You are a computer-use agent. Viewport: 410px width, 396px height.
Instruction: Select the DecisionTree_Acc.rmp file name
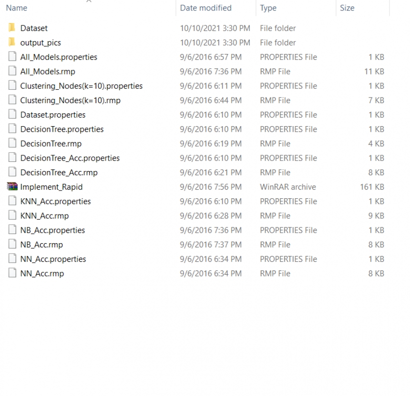coord(59,172)
